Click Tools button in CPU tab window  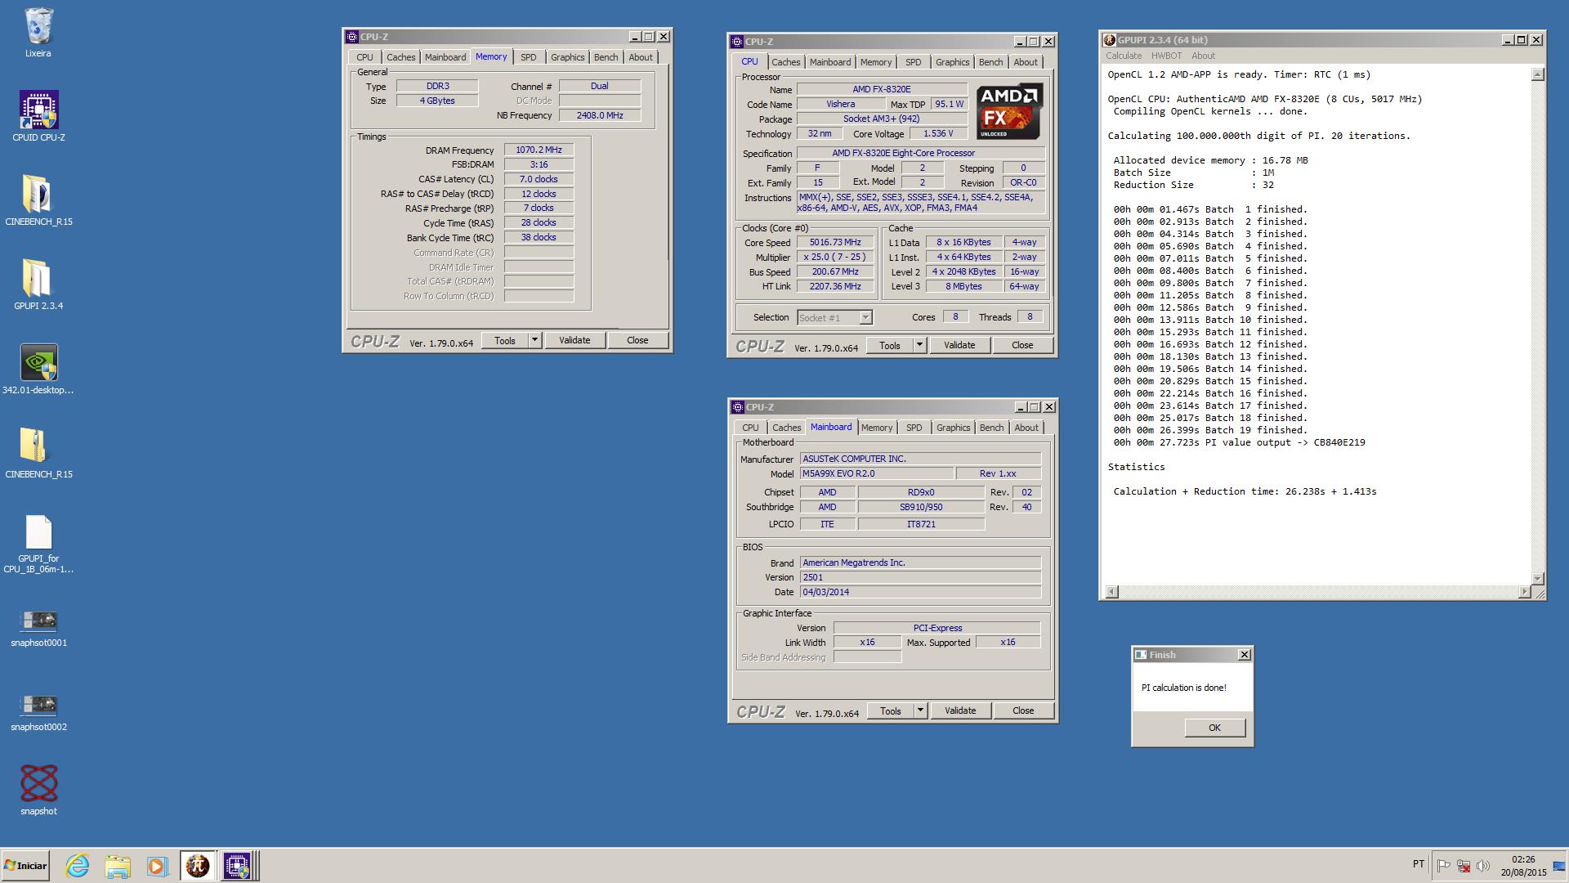890,345
